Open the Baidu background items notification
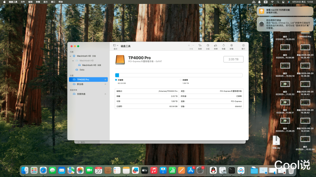 (x=285, y=24)
